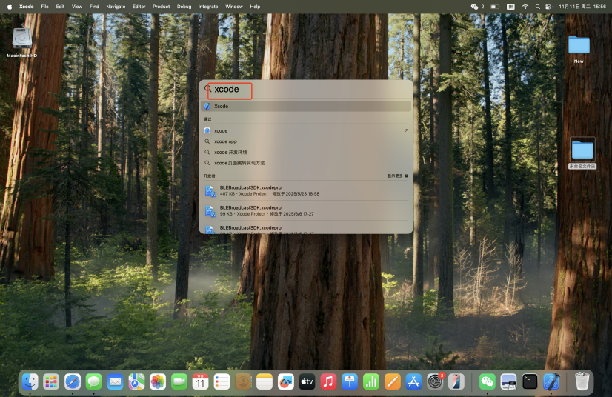Click the date and time in menu bar

[x=582, y=7]
